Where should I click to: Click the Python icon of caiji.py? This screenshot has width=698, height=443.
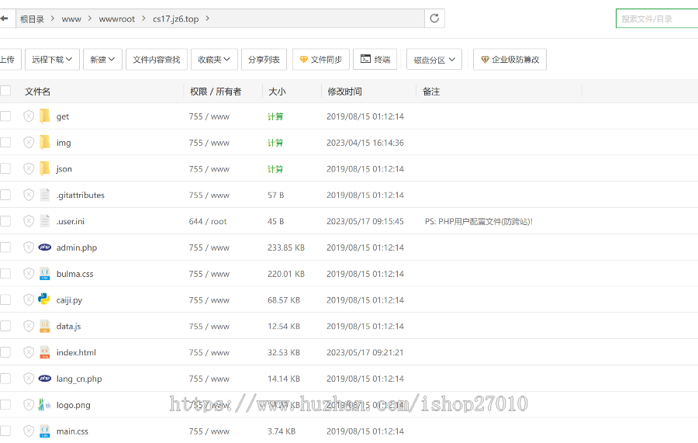[x=44, y=299]
